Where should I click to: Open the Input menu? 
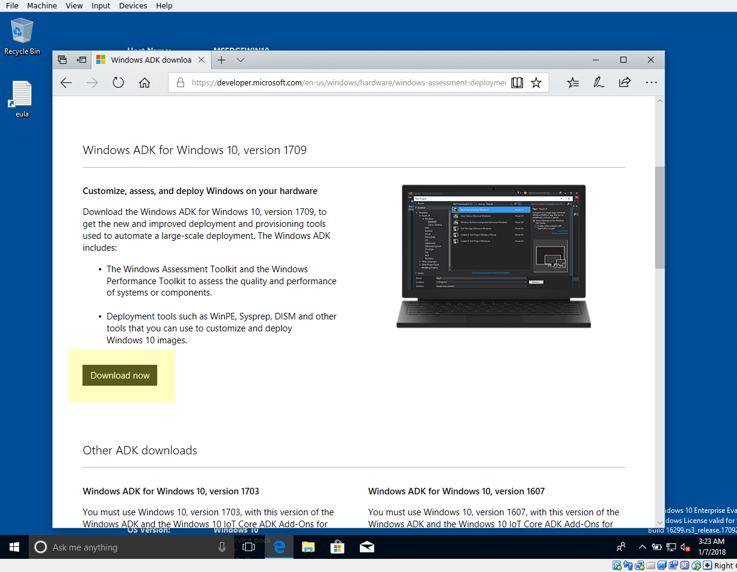[100, 5]
